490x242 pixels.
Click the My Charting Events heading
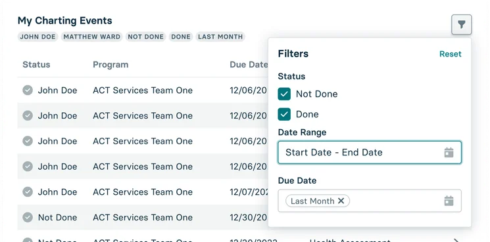(65, 20)
